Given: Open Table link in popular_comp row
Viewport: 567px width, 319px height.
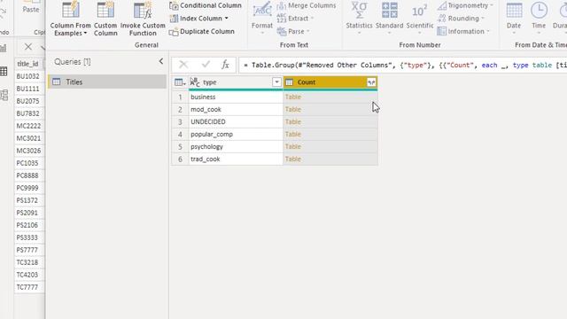Looking at the screenshot, I should click(293, 134).
